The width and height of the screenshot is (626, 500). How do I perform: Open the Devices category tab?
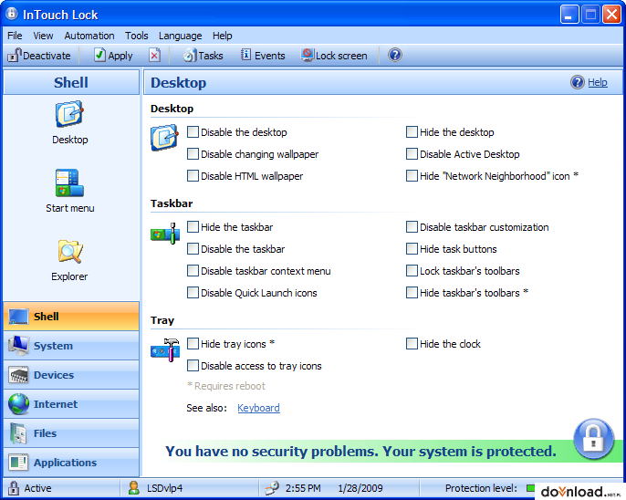pos(71,375)
